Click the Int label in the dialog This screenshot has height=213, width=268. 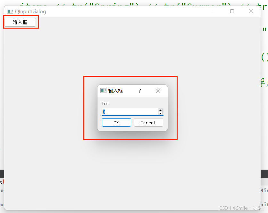tap(105, 103)
